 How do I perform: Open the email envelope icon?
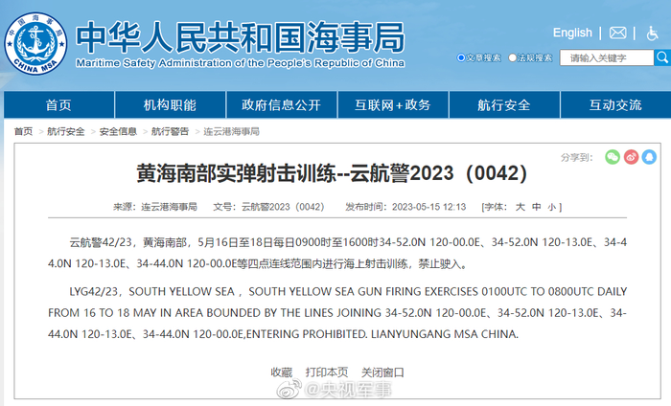tap(617, 33)
